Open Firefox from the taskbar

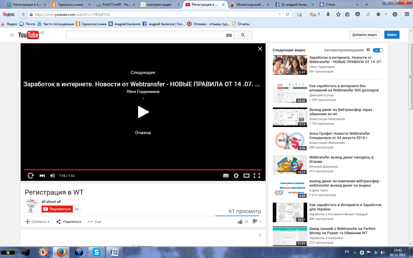click(x=61, y=252)
